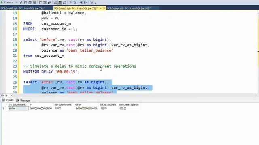Select the 18070 cell under var_rv_as_bigint
The image size is (259, 145).
108,108
